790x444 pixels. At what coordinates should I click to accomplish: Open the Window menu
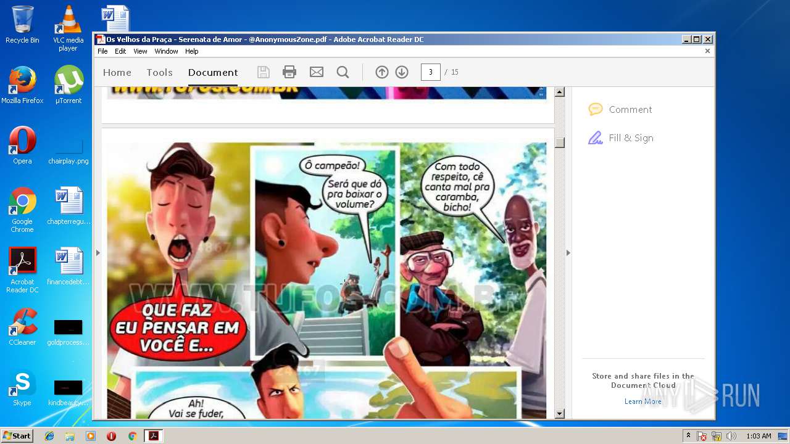click(x=166, y=51)
